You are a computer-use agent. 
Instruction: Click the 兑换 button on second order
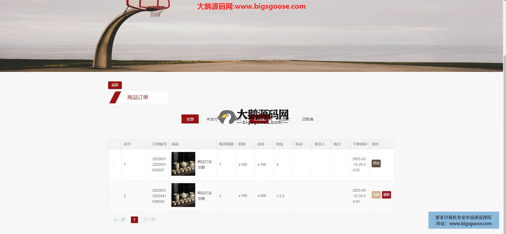(x=376, y=195)
